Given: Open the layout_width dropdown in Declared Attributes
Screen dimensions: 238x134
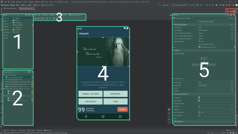Looking at the screenshot, I should (232, 27).
